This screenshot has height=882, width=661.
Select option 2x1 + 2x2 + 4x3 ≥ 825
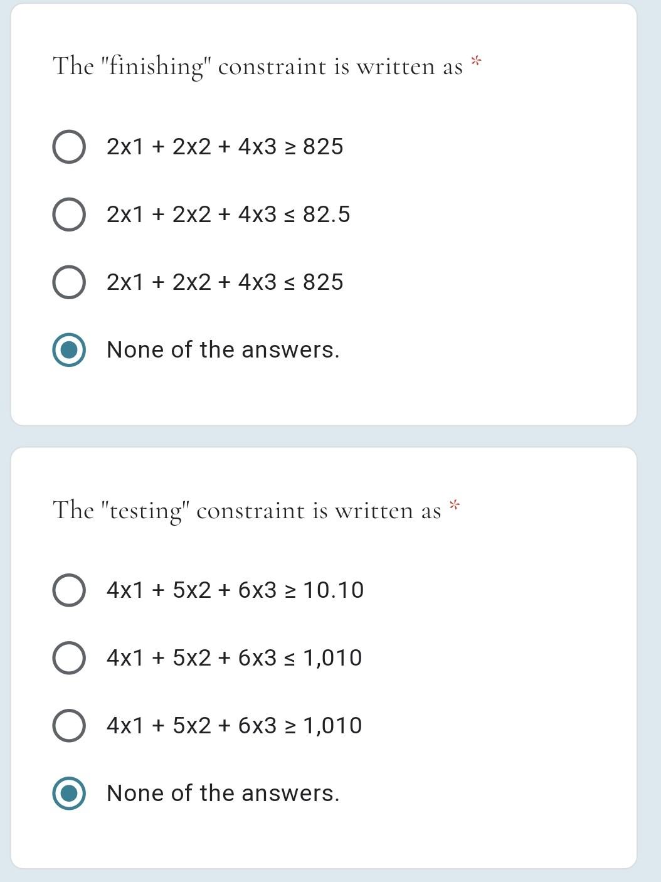pyautogui.click(x=70, y=147)
